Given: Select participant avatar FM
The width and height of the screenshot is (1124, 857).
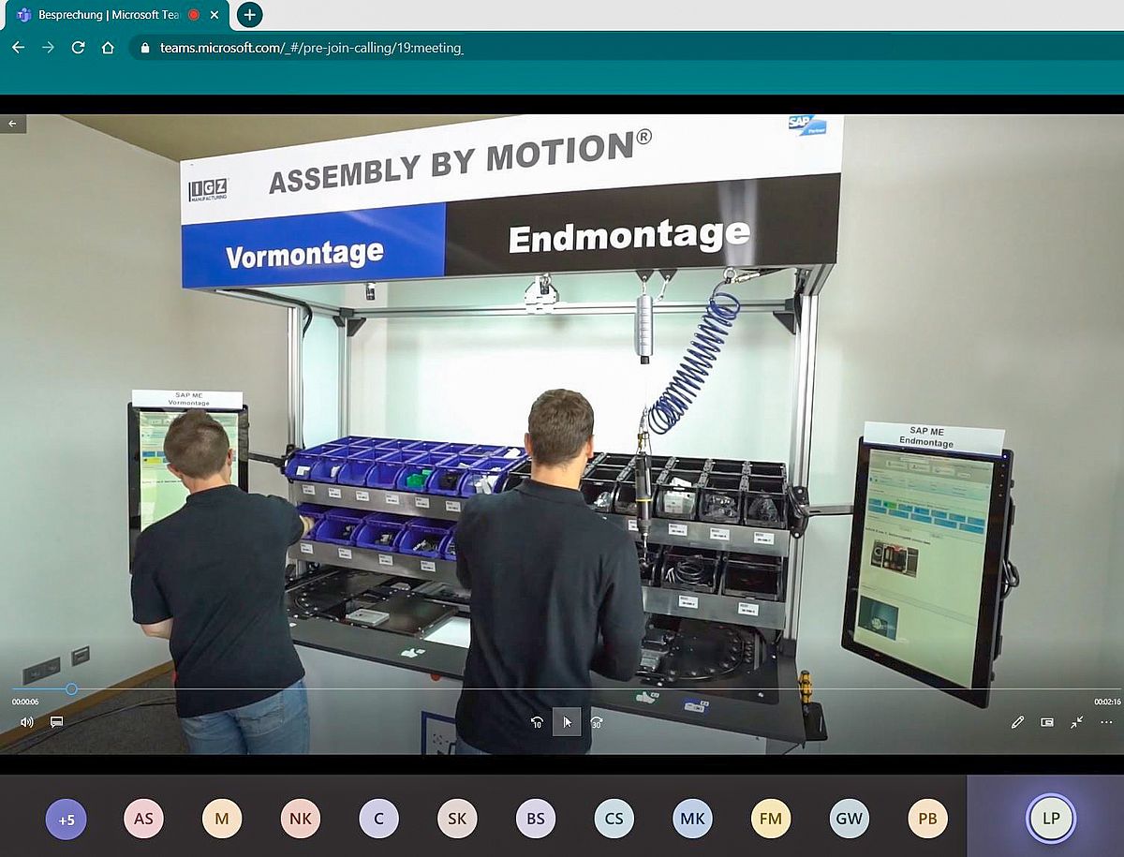Looking at the screenshot, I should [771, 820].
